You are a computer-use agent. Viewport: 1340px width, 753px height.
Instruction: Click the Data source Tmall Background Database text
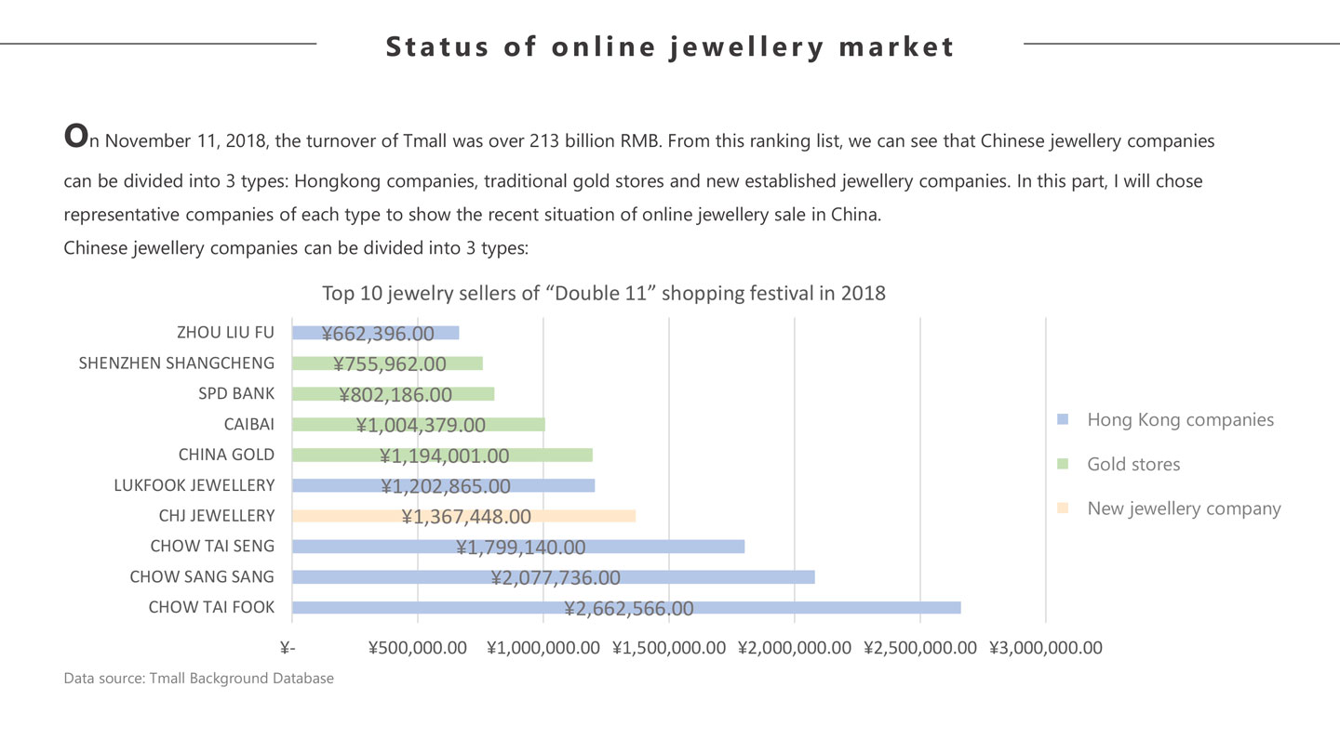[x=198, y=679]
